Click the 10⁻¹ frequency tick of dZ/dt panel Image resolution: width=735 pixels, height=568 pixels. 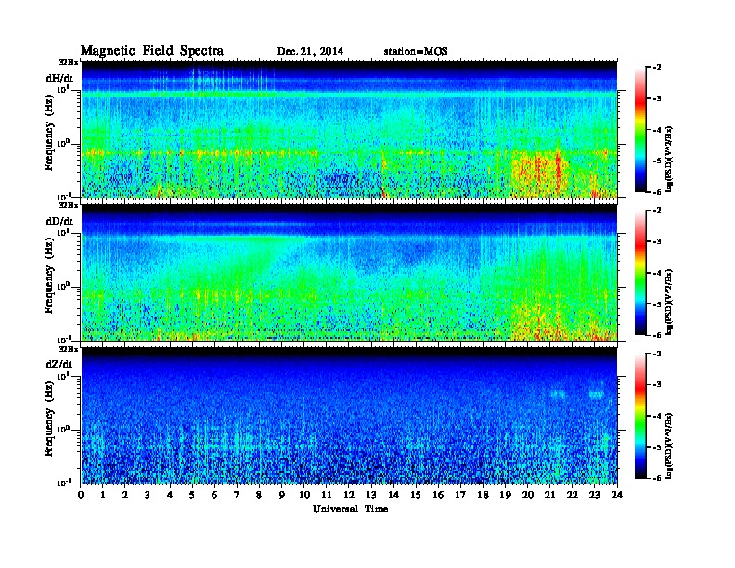tap(63, 483)
